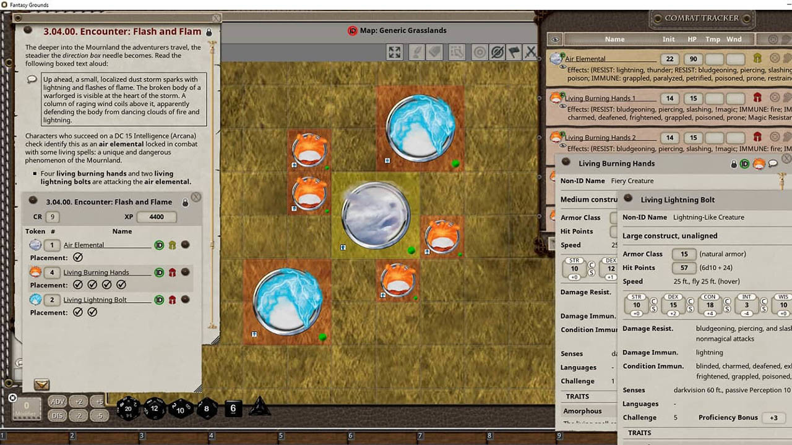
Task: Click the ADV modifier button
Action: tap(58, 402)
